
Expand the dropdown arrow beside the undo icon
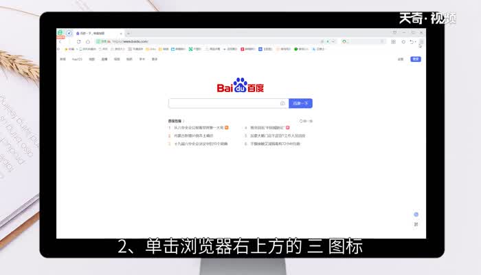click(x=415, y=41)
